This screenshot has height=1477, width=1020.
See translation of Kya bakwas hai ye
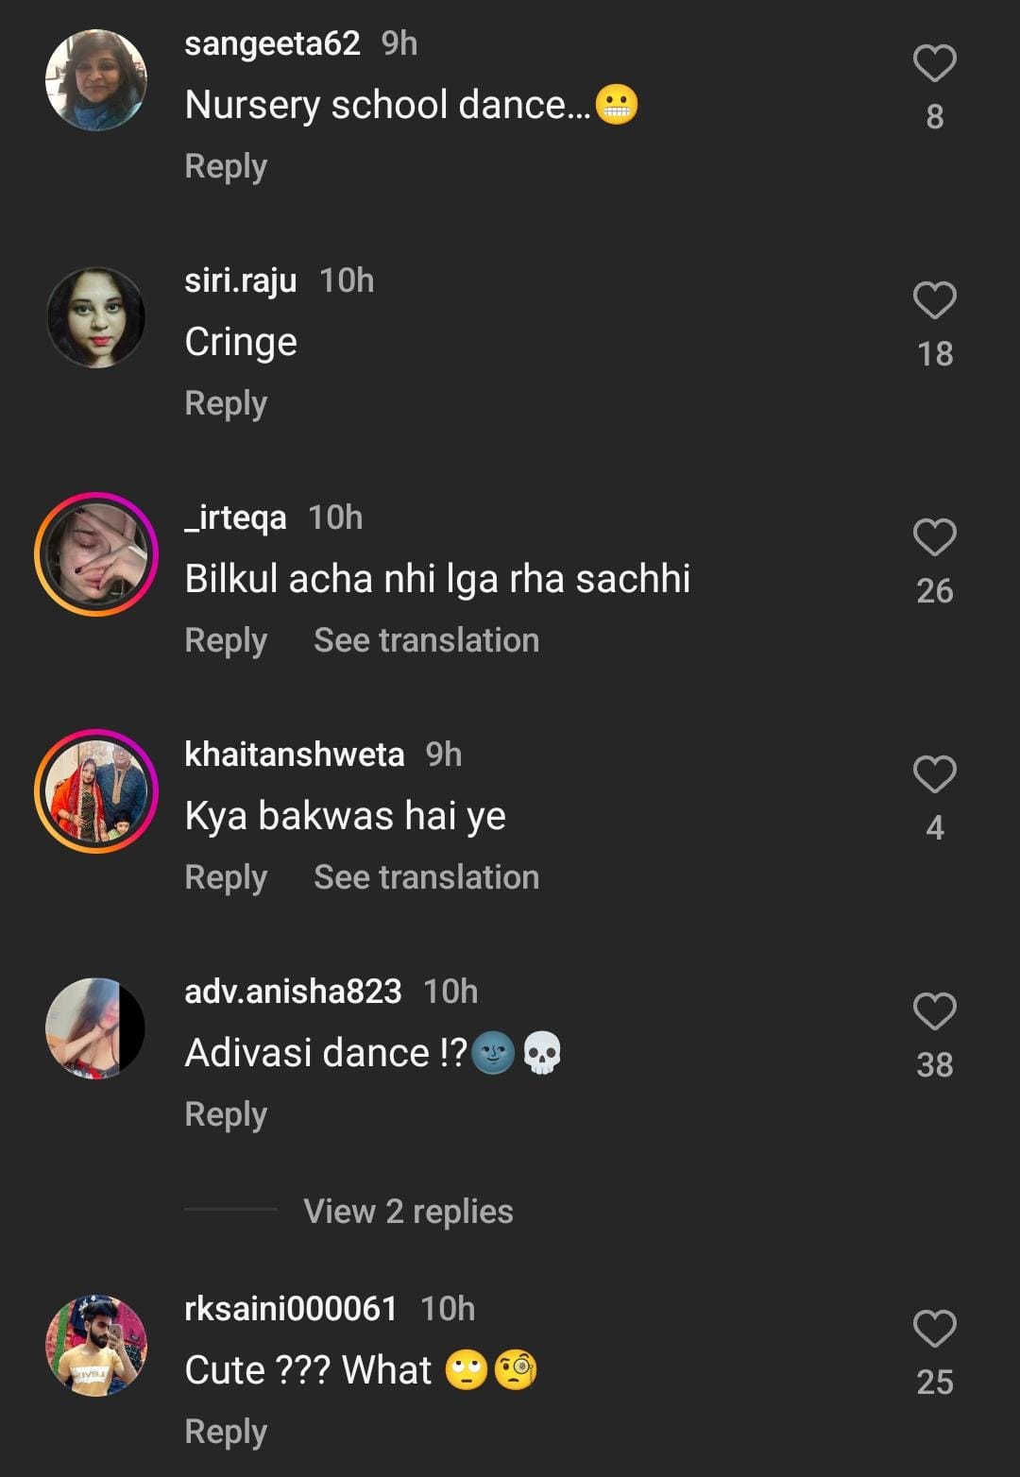pyautogui.click(x=426, y=877)
